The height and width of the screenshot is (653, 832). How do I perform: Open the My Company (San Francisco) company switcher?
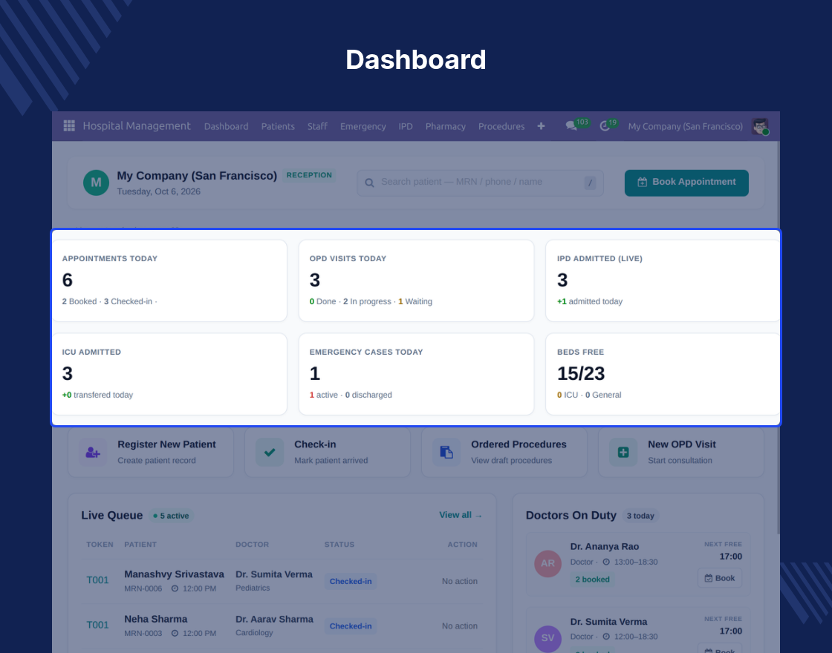point(685,126)
